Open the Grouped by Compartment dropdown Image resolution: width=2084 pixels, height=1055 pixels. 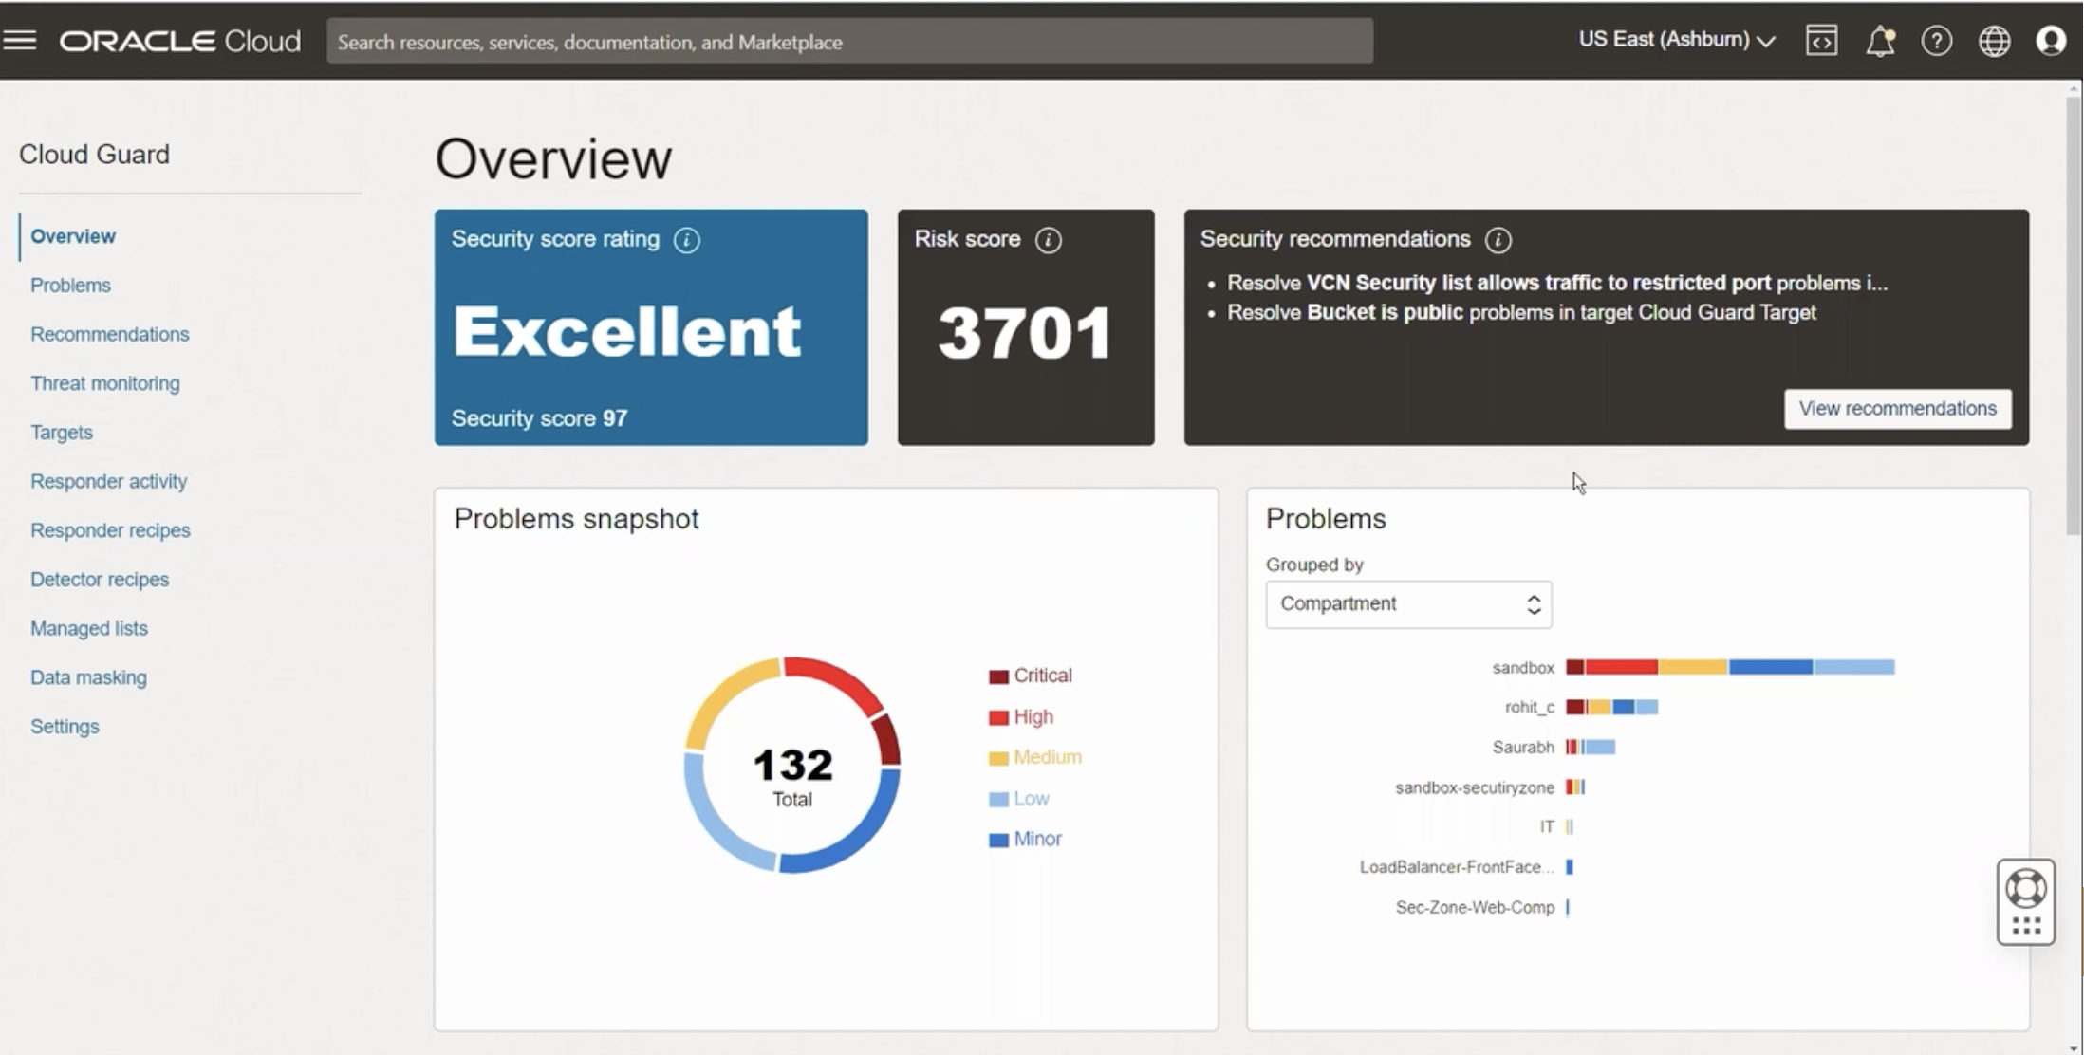(1408, 604)
